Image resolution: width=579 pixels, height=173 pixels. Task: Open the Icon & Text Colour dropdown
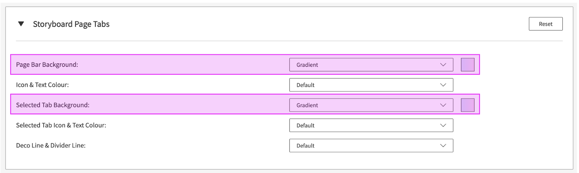pos(371,85)
